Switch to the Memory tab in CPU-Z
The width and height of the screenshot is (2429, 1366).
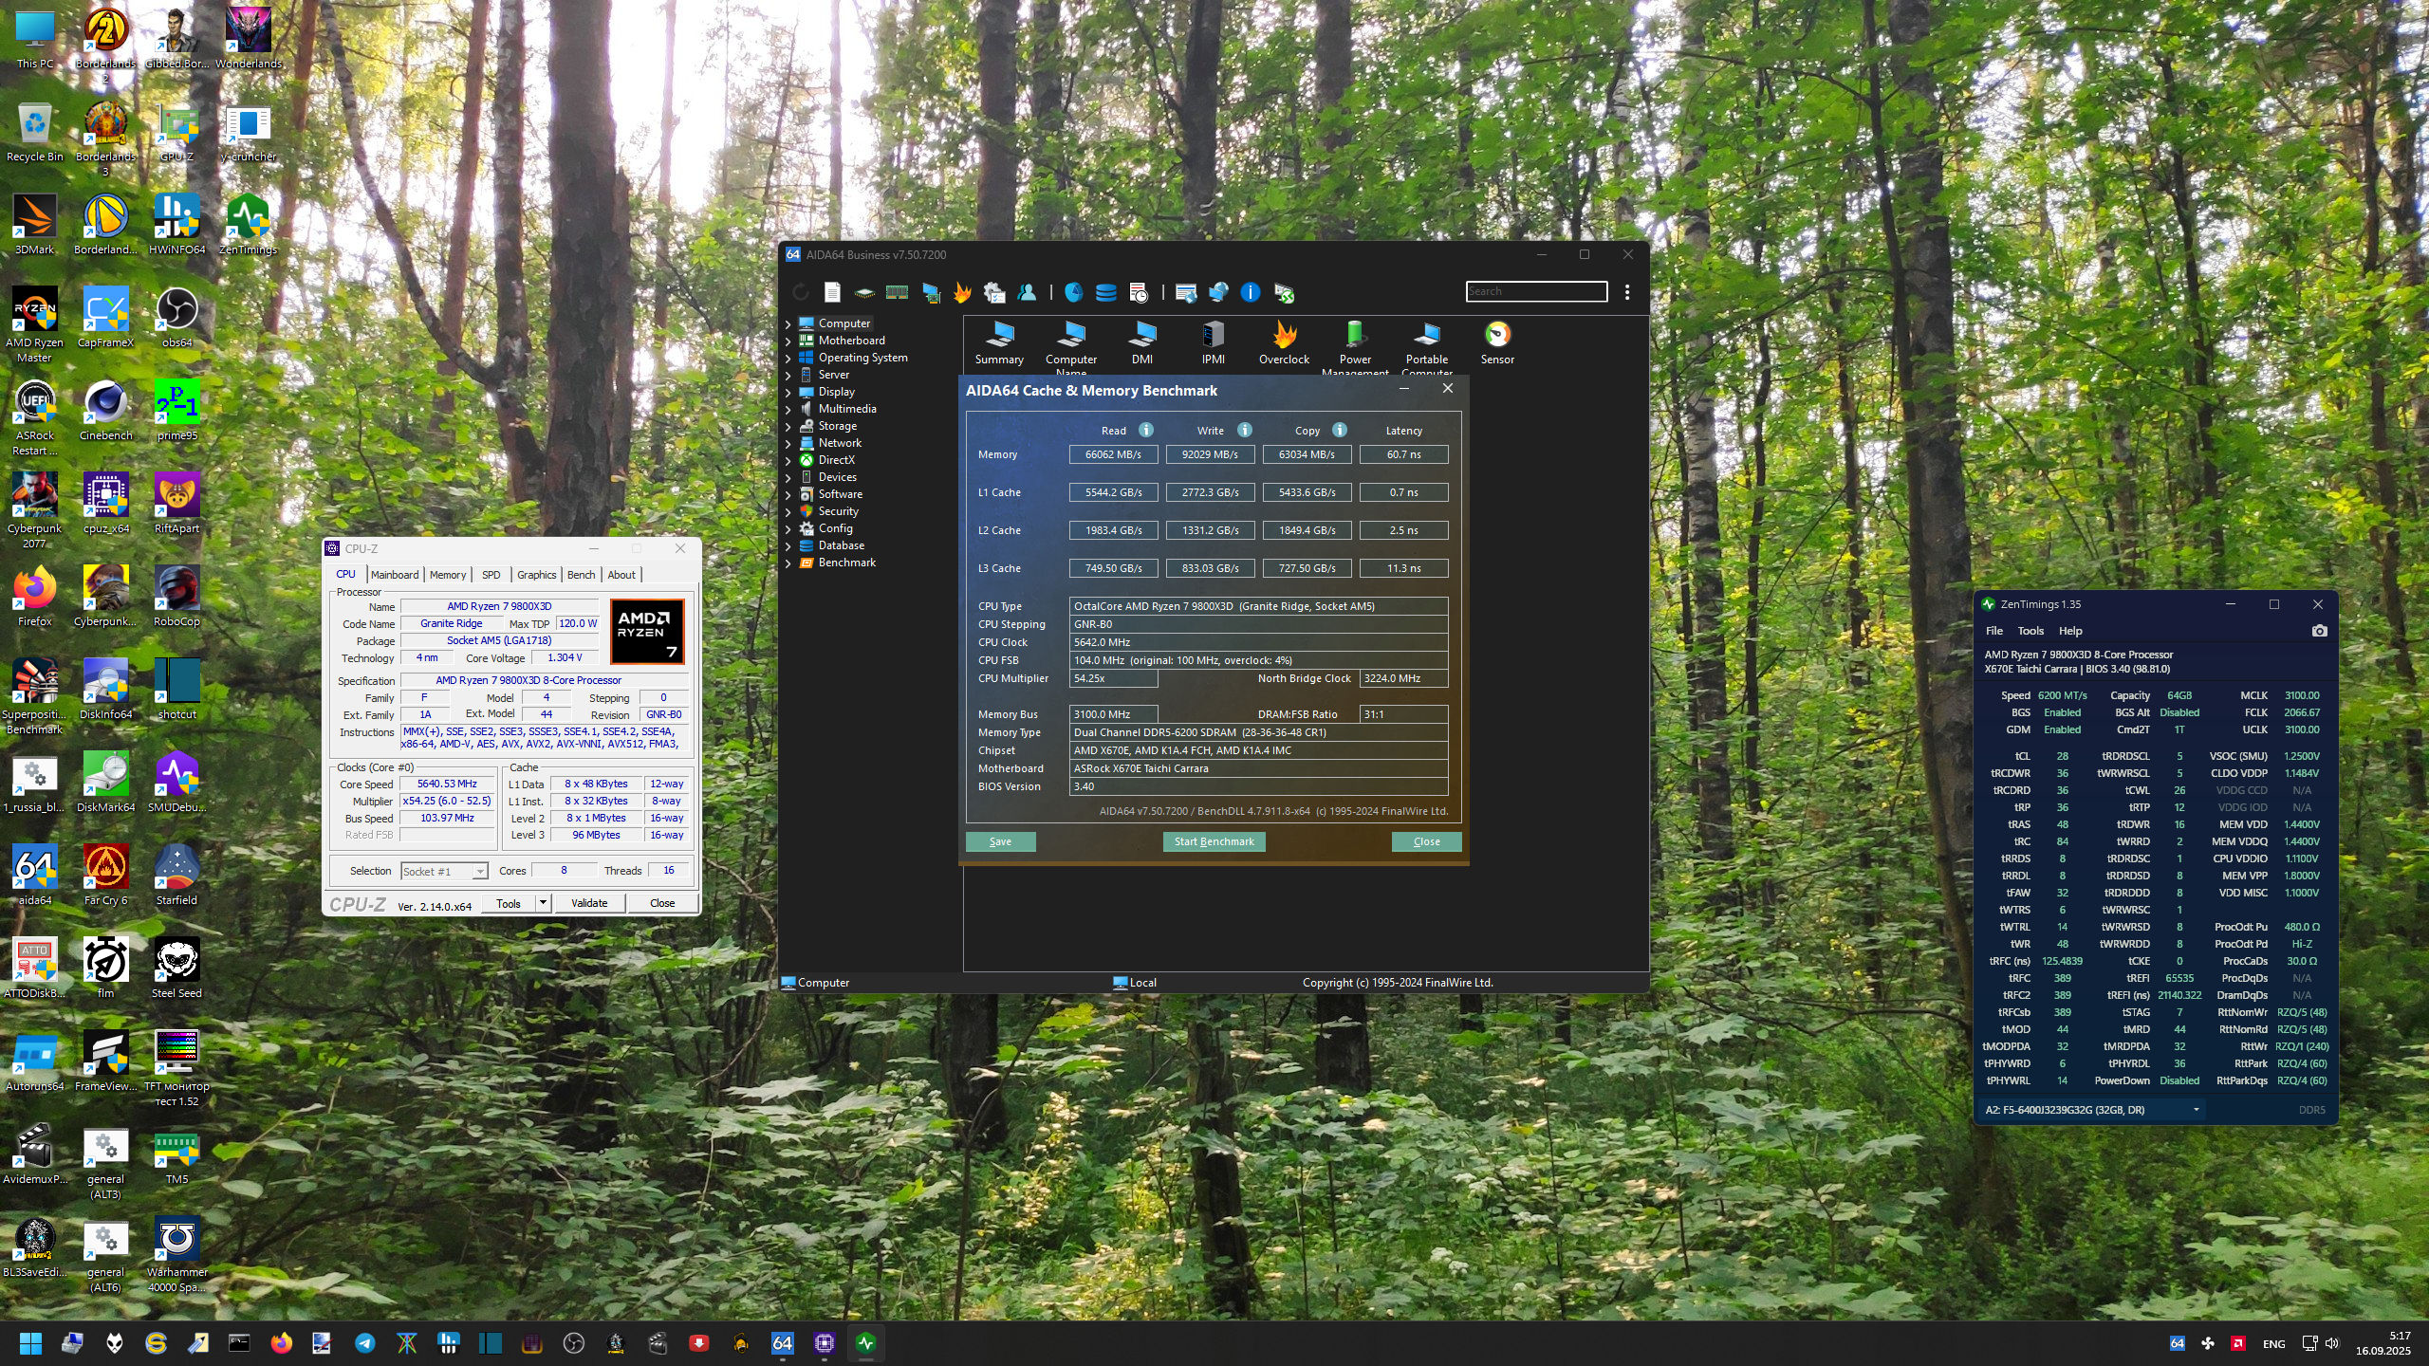click(x=447, y=575)
